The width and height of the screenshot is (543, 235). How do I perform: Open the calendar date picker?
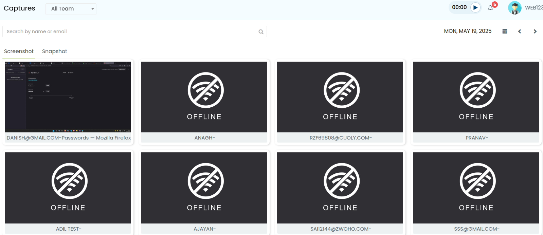[505, 31]
